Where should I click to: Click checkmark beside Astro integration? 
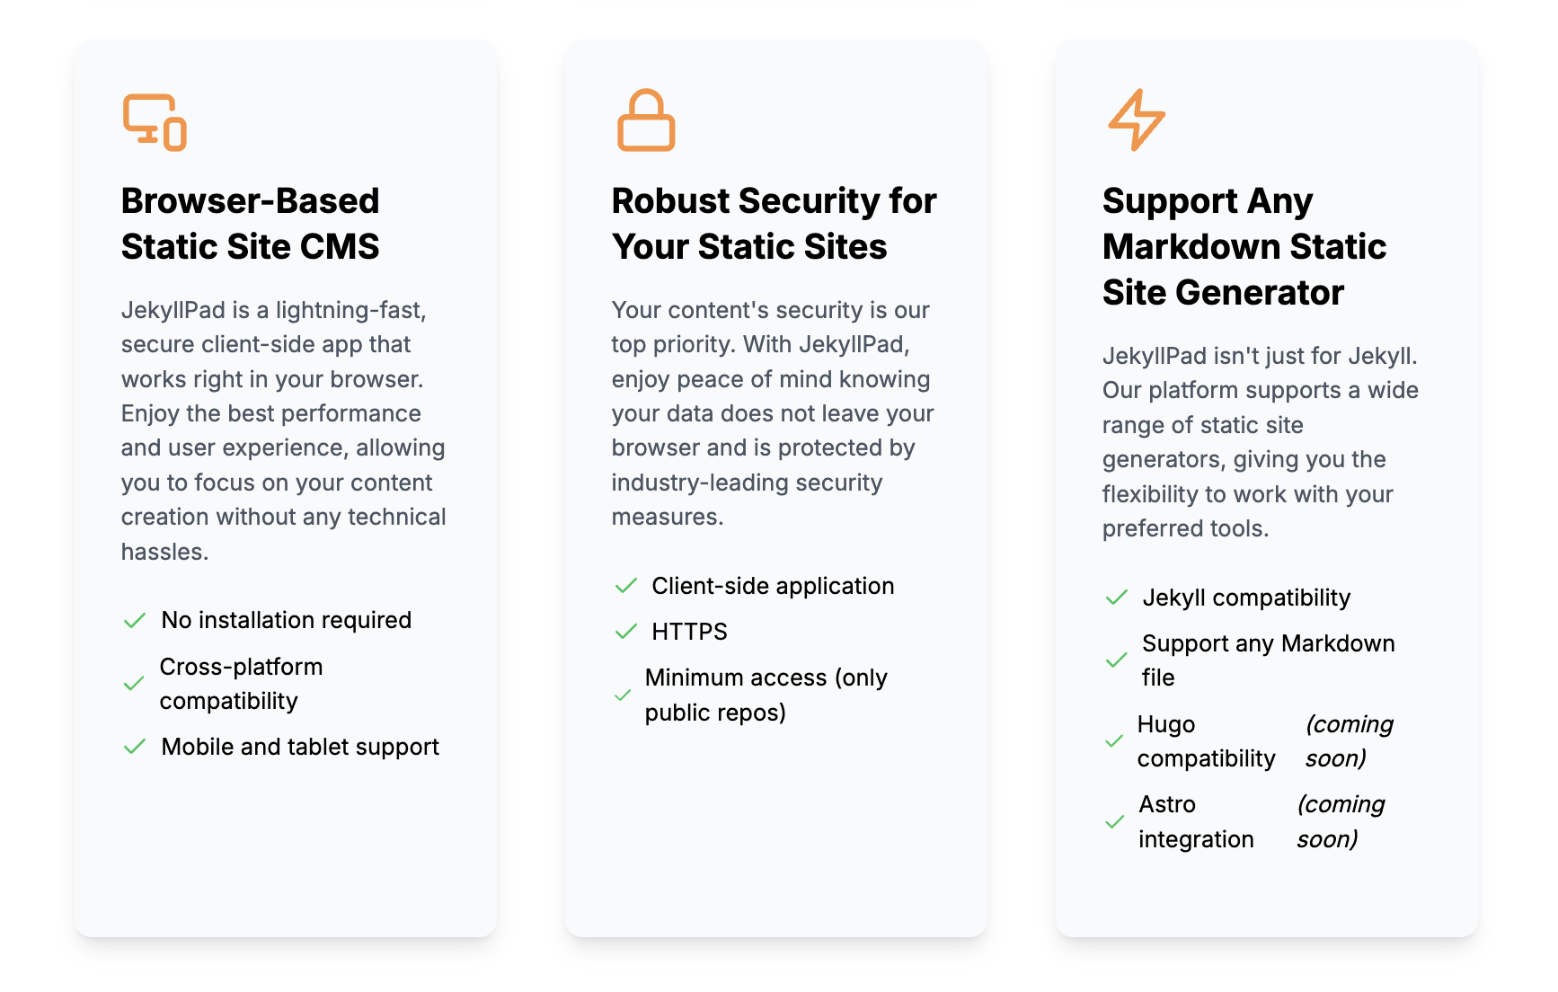click(x=1115, y=822)
